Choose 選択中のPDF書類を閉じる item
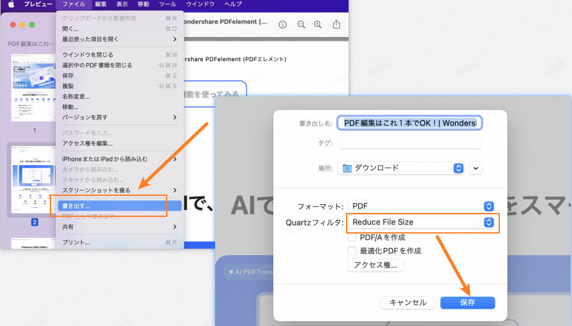 [x=119, y=65]
